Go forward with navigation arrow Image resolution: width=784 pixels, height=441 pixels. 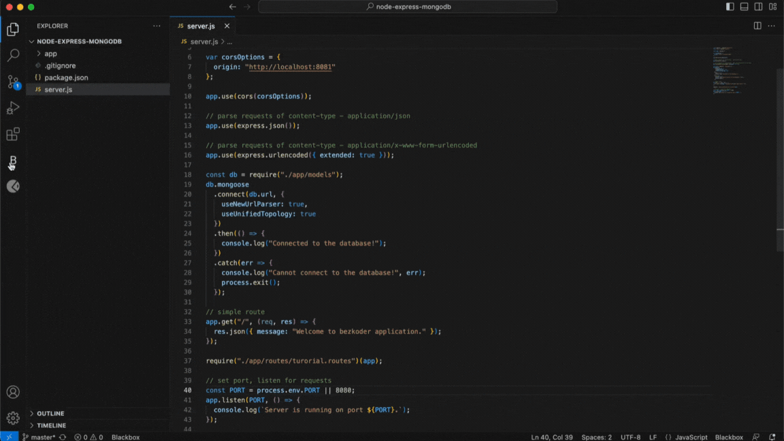click(x=247, y=7)
